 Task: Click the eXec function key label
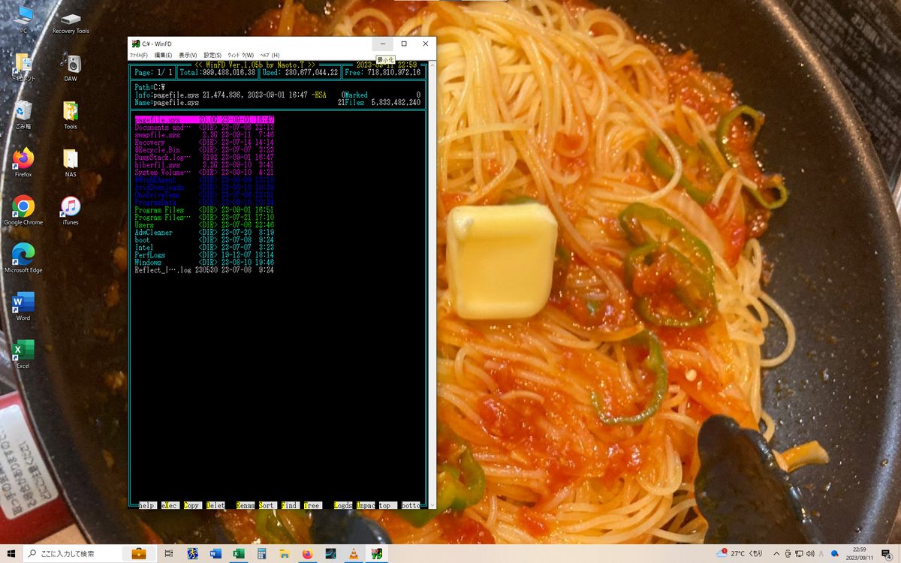coord(170,505)
